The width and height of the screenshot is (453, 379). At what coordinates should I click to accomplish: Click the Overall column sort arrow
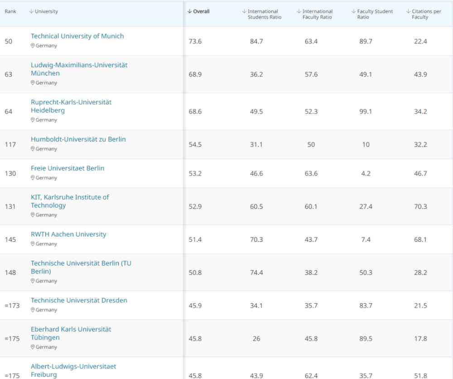(189, 12)
